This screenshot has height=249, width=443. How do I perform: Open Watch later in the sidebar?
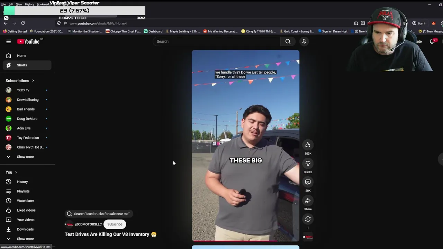[27, 201]
